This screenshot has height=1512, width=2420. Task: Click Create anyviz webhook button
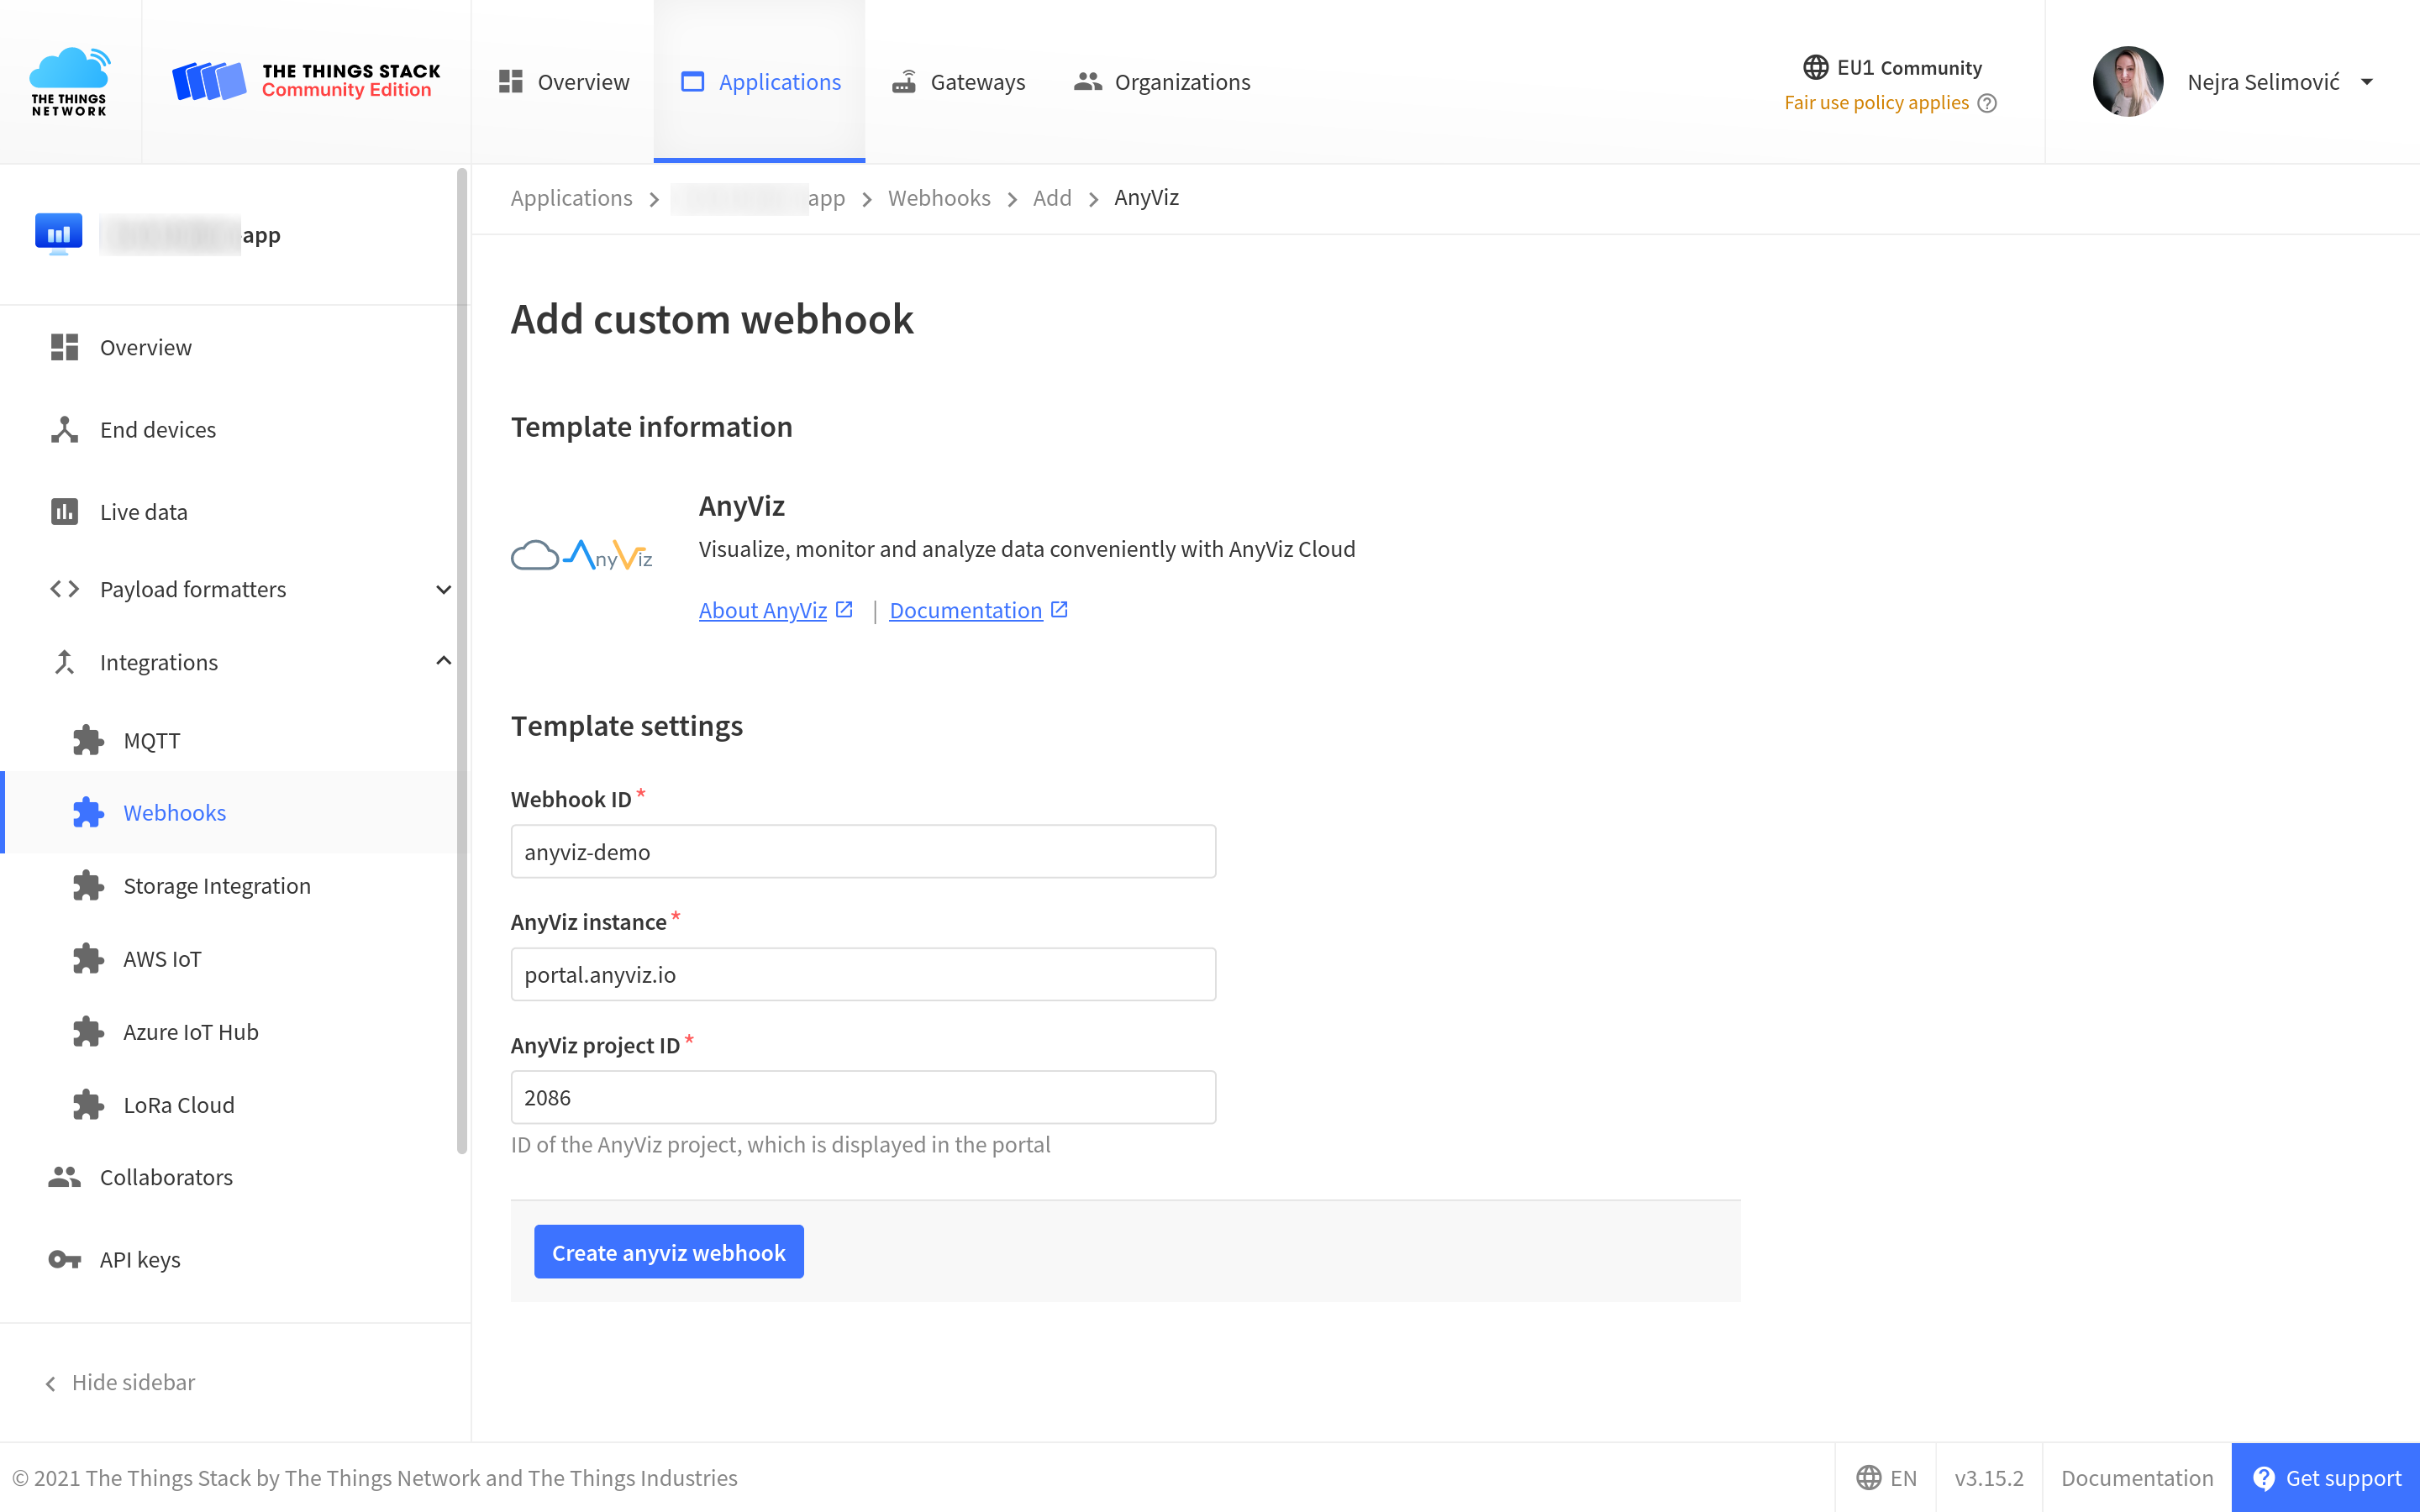click(669, 1251)
